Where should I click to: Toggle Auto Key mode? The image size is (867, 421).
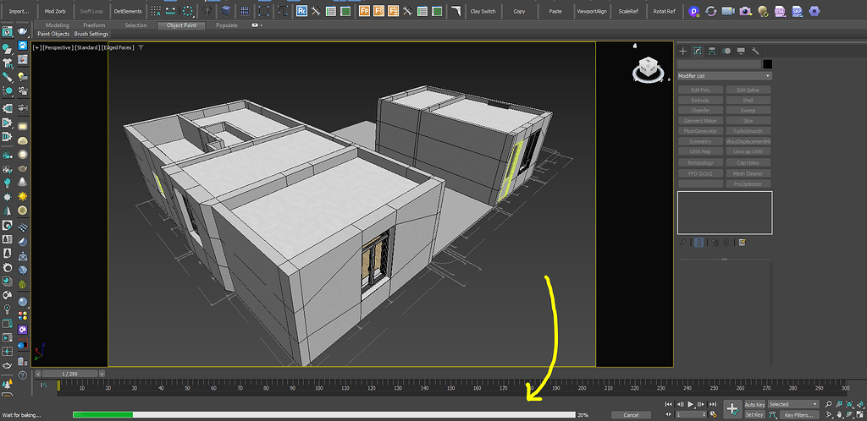pos(754,404)
